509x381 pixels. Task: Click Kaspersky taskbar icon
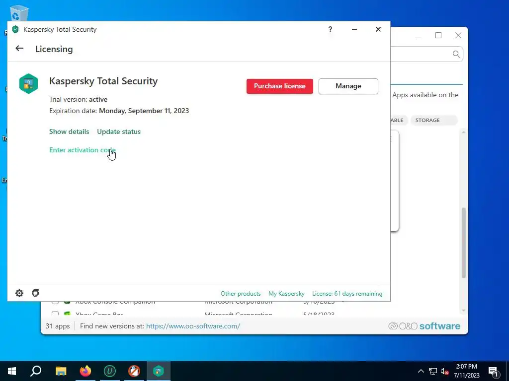coord(159,371)
